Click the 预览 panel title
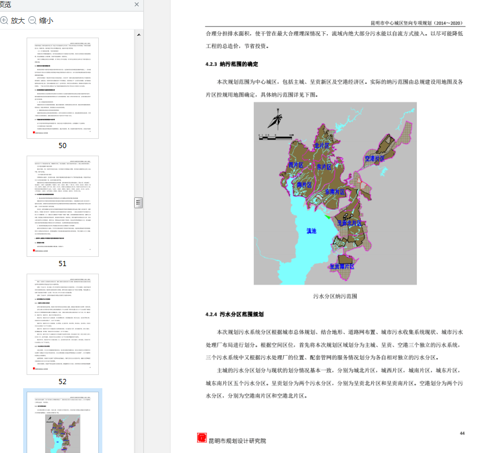The image size is (481, 453). click(x=5, y=4)
